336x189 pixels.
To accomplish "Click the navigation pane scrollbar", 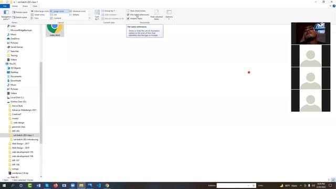I will [x=41, y=102].
